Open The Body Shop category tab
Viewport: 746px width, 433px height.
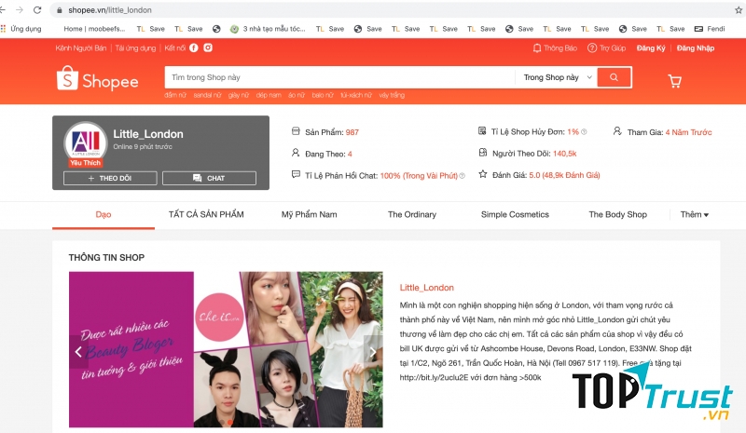(x=617, y=214)
